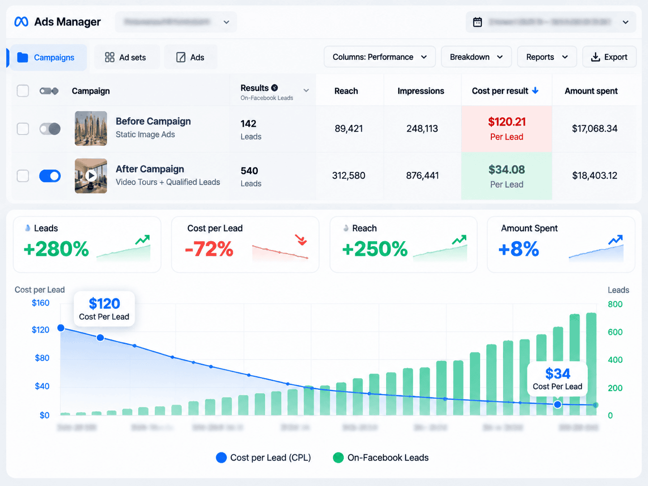This screenshot has width=648, height=486.
Task: Select the After Campaign row checkbox
Action: (x=23, y=176)
